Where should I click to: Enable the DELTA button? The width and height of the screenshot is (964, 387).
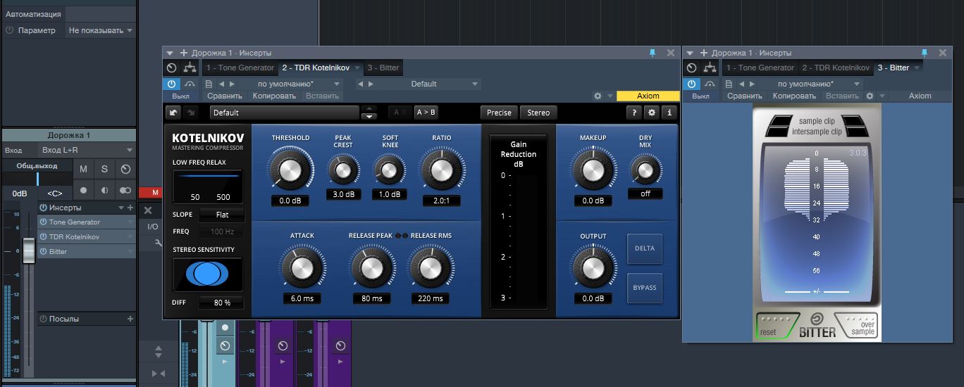(645, 248)
